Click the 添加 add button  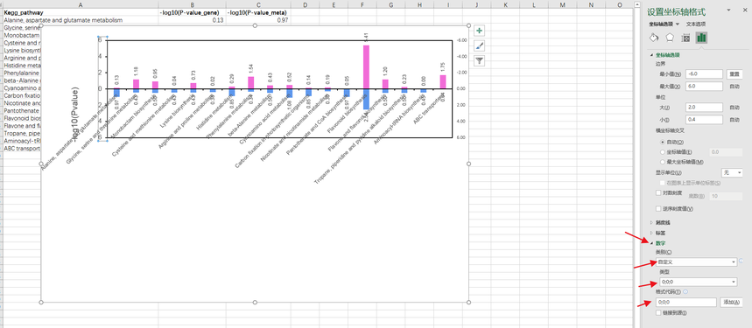[731, 302]
